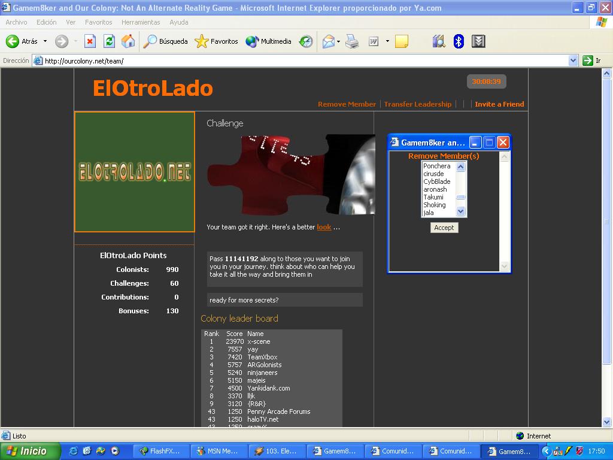The height and width of the screenshot is (460, 613).
Task: Click main page scrollbar down arrow
Action: (x=607, y=422)
